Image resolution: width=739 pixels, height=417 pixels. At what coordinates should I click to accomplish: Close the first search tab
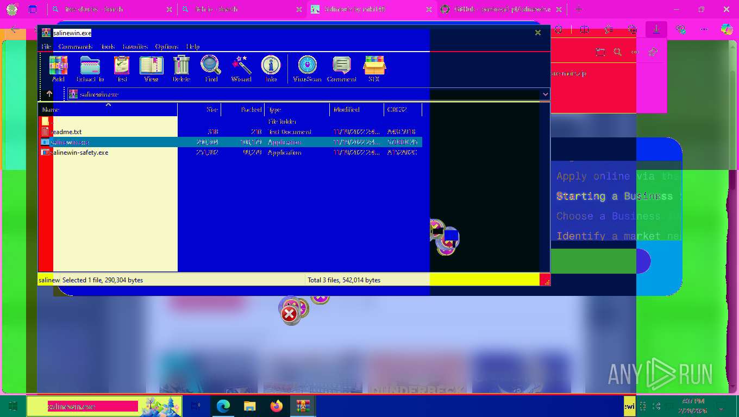169,9
